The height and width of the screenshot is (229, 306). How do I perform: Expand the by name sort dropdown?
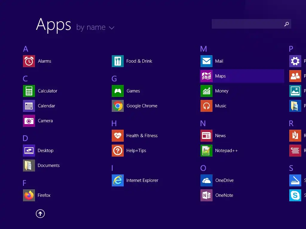point(112,28)
